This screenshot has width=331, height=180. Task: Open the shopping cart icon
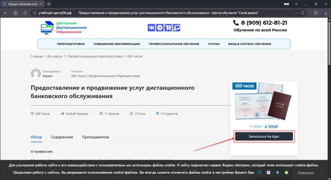click(x=168, y=28)
